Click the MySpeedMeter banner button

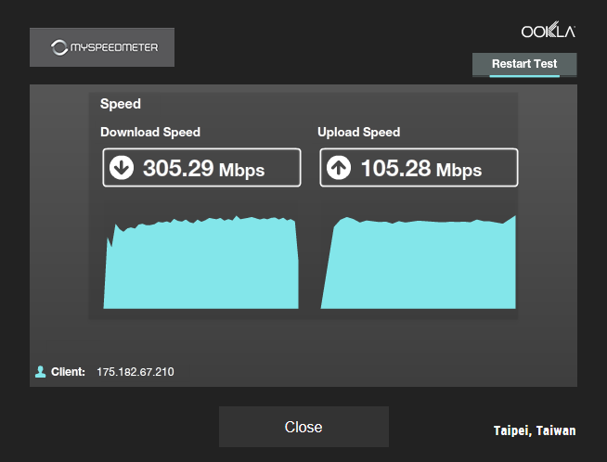click(x=102, y=47)
